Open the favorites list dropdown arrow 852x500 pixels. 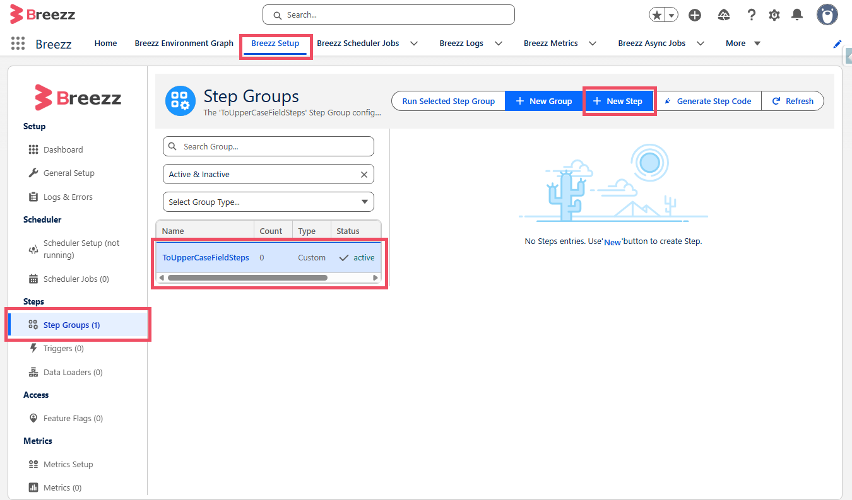coord(672,15)
